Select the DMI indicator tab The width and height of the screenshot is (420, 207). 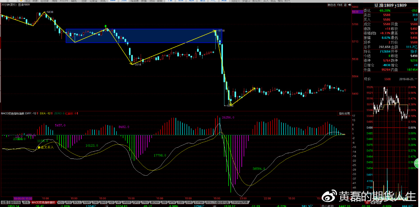tap(95, 203)
